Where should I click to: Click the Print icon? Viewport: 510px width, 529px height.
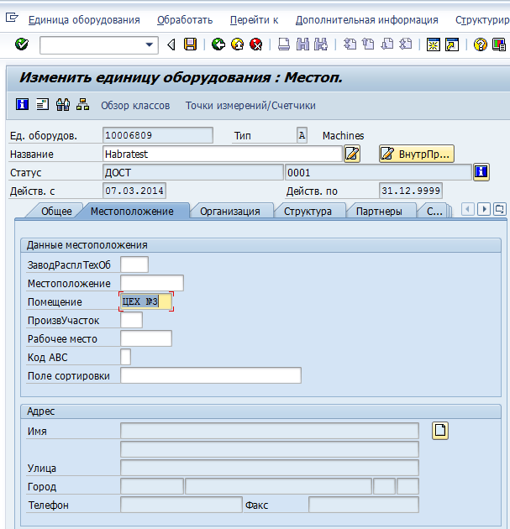(x=283, y=45)
